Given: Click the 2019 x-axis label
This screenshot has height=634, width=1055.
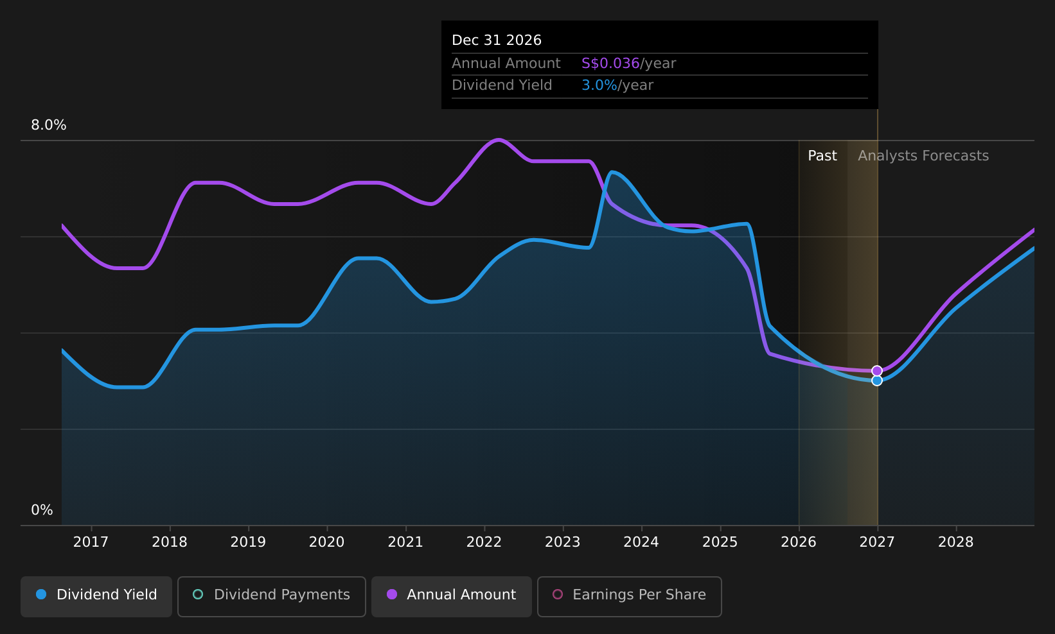Looking at the screenshot, I should click(248, 542).
